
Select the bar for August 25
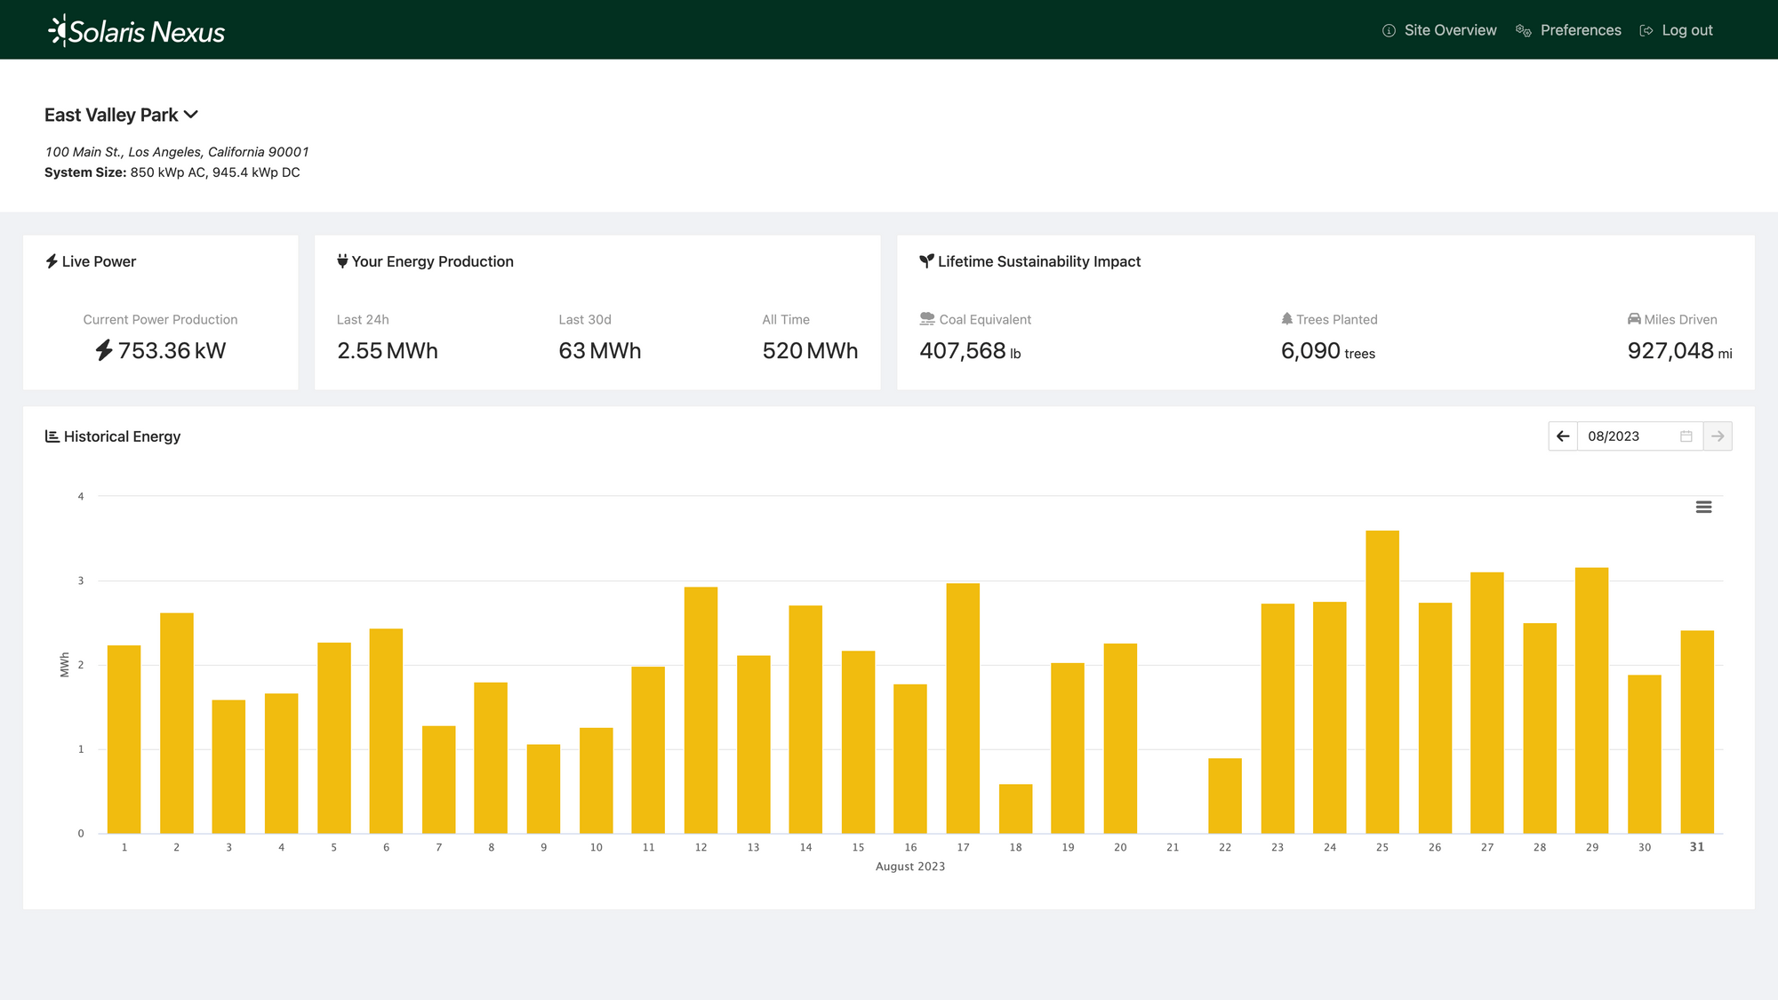1382,684
